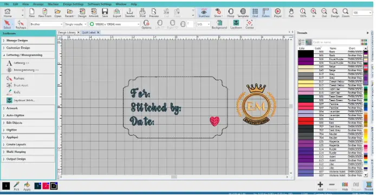Click the Lettering tool in toolbox
This screenshot has height=196, width=376.
[18, 63]
